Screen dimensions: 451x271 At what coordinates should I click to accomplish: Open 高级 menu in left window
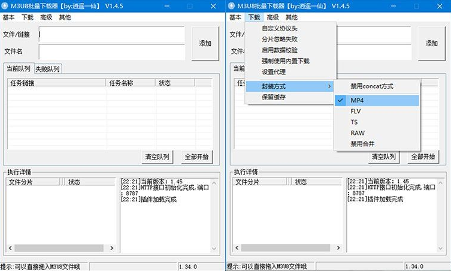[x=46, y=17]
